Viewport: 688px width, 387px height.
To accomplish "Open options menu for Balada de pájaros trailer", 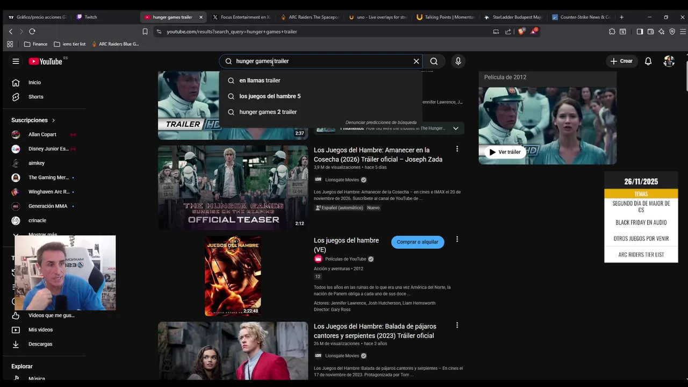I will tap(457, 325).
